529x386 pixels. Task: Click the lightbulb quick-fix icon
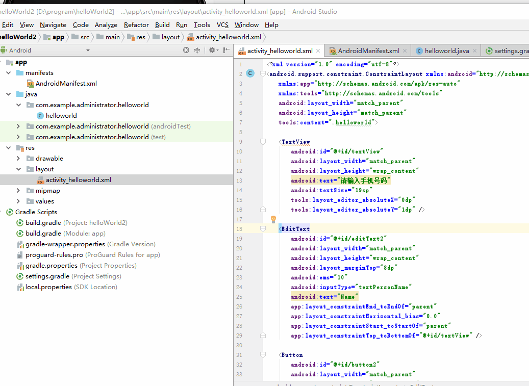point(273,219)
